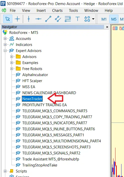Screen dimensions: 124x177
Task: Select NEWS CALENDAR DASHBOARD advisor
Action: 49,93
